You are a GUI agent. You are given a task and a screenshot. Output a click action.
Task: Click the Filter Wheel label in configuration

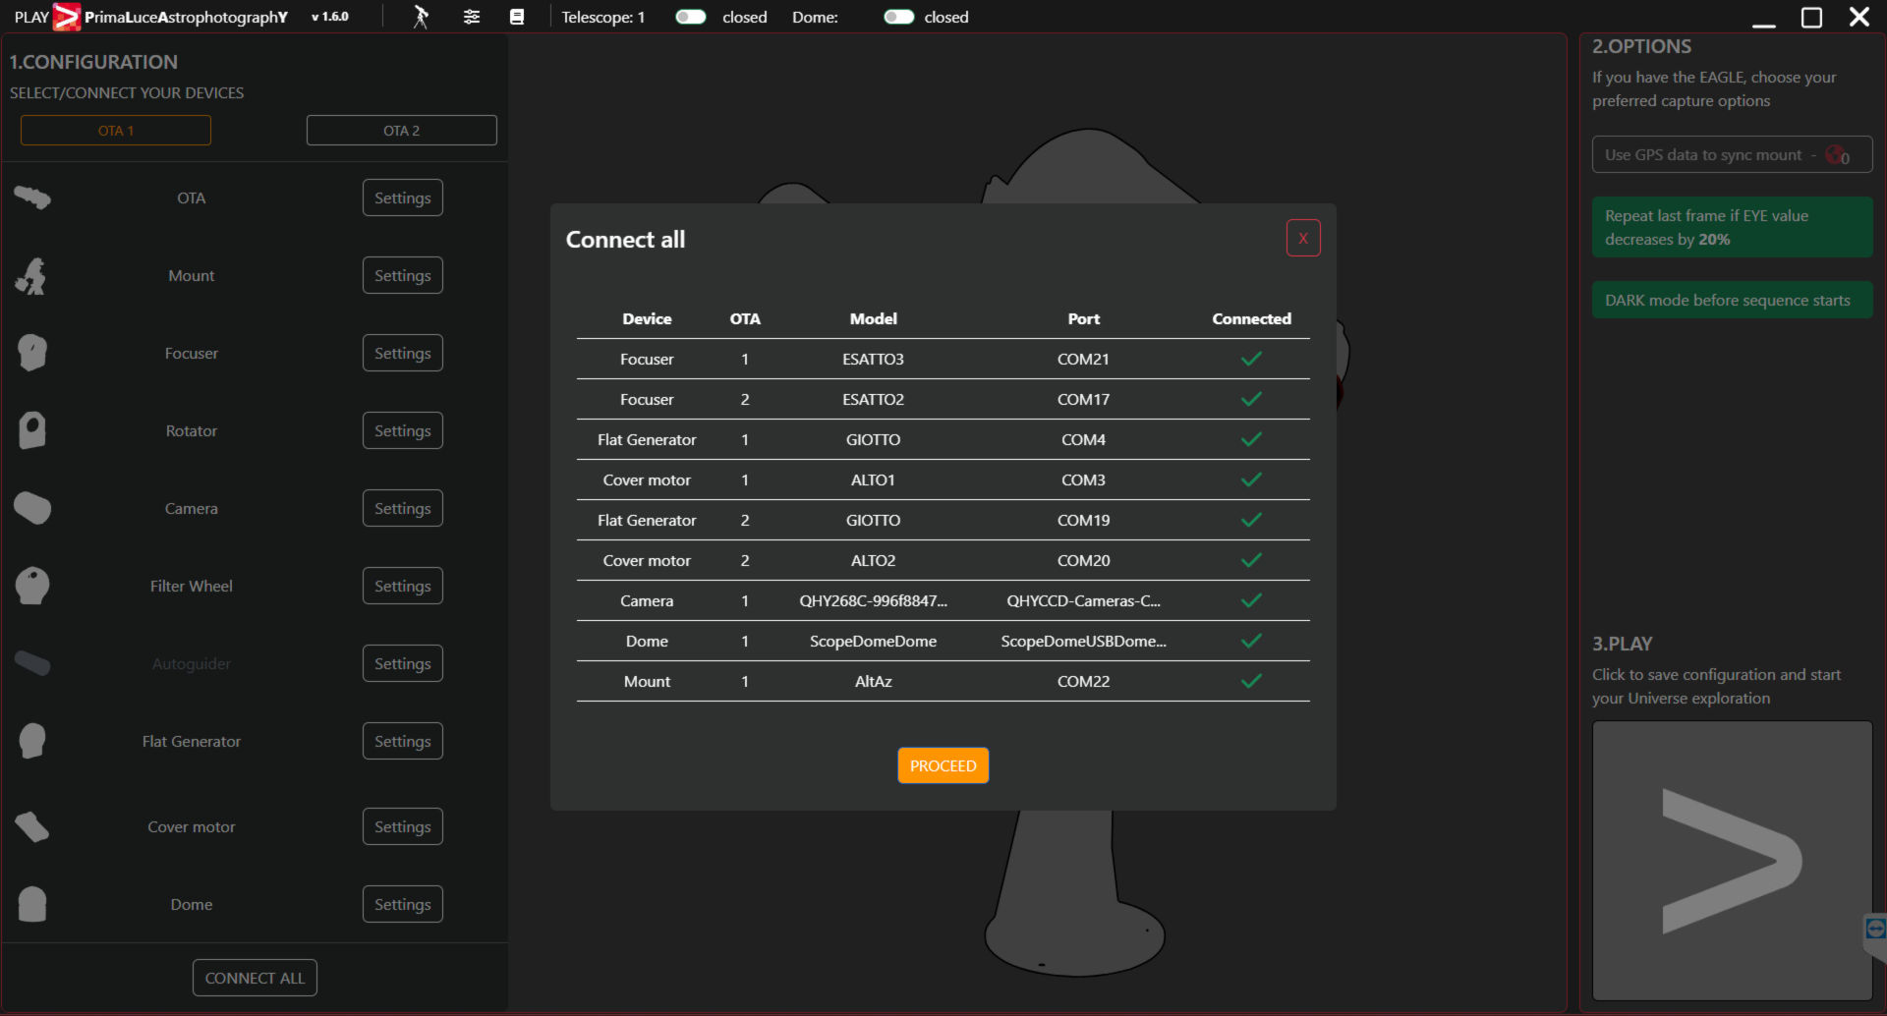tap(192, 586)
